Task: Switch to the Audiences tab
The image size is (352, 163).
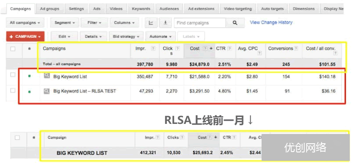Action: (169, 9)
